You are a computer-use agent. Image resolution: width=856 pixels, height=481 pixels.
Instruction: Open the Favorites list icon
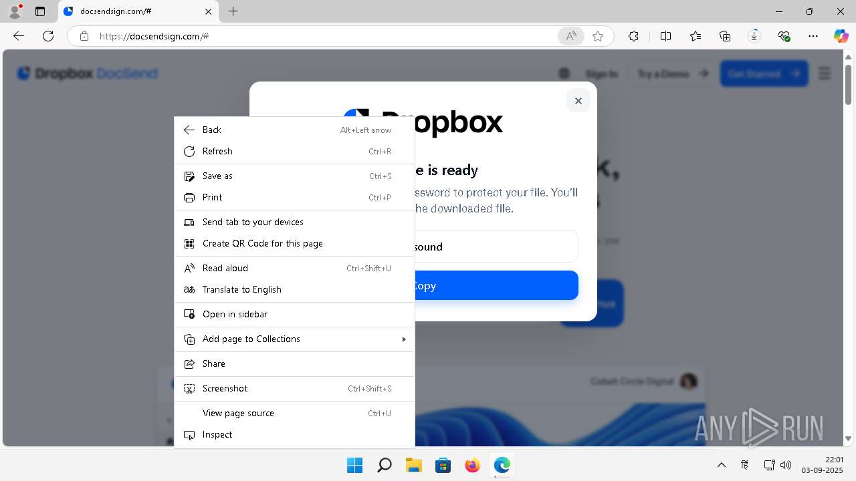(695, 36)
